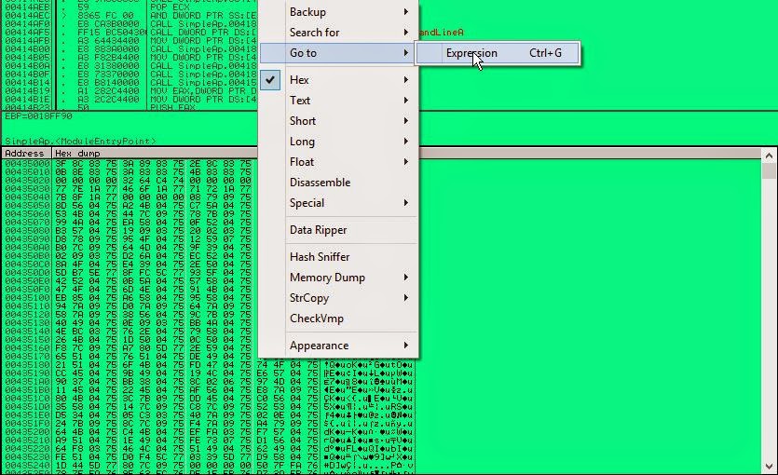
Task: Expand the Search for submenu
Action: click(338, 33)
